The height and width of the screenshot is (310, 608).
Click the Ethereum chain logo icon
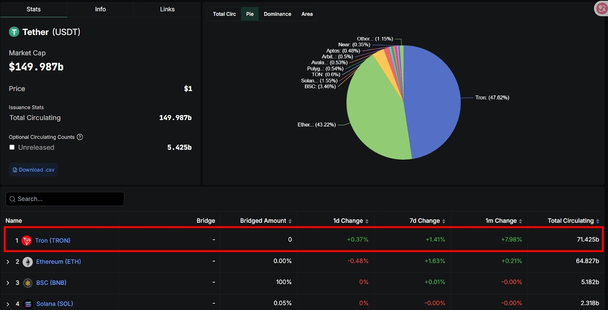pos(28,262)
